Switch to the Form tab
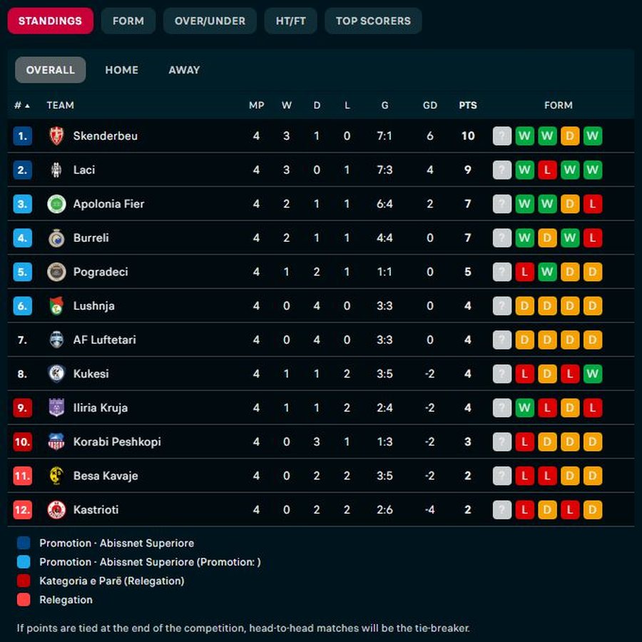The height and width of the screenshot is (642, 642). [128, 21]
